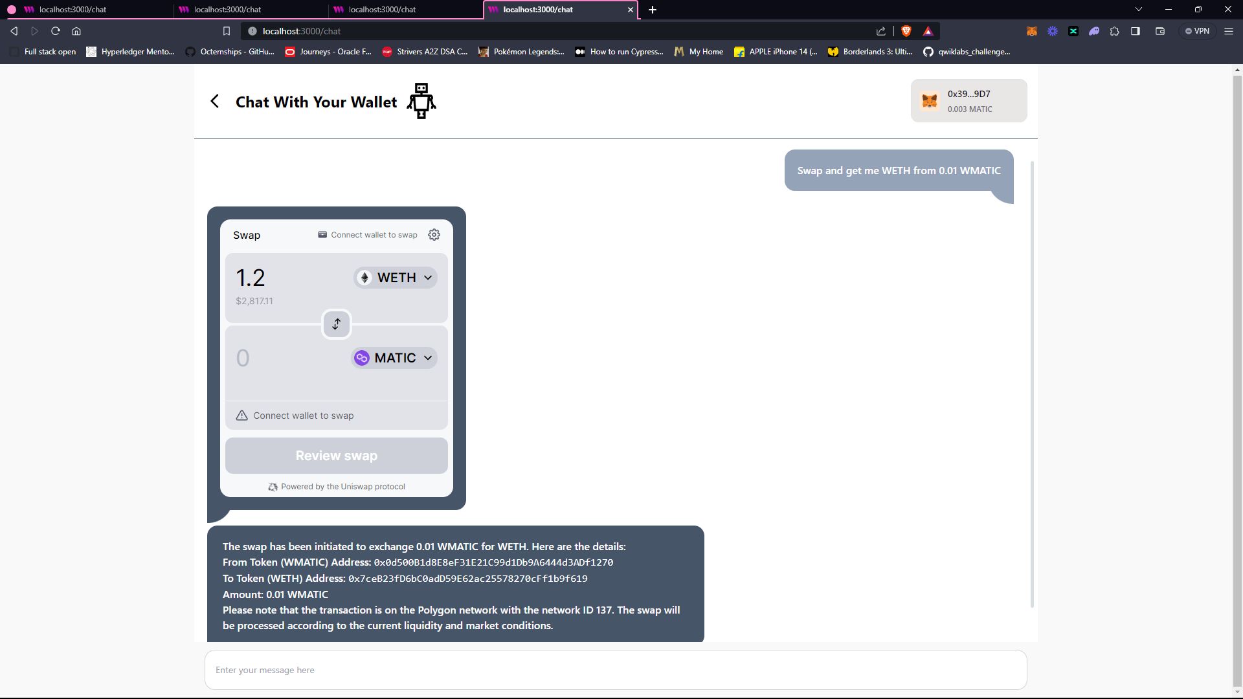
Task: Open the Journeys - Oracle F... bookmark
Action: (328, 52)
